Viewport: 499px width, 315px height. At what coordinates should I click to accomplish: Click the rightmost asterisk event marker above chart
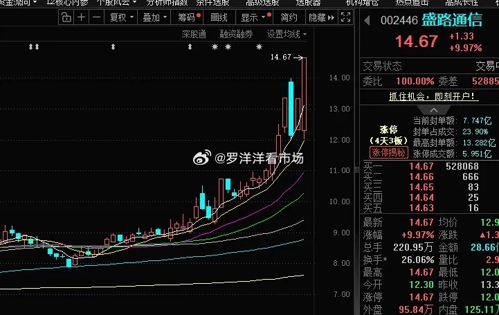pyautogui.click(x=259, y=47)
